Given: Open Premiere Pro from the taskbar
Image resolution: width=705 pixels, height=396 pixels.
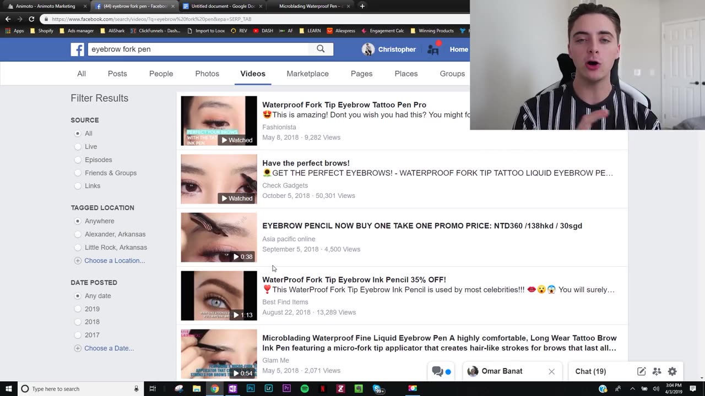Looking at the screenshot, I should tap(286, 389).
